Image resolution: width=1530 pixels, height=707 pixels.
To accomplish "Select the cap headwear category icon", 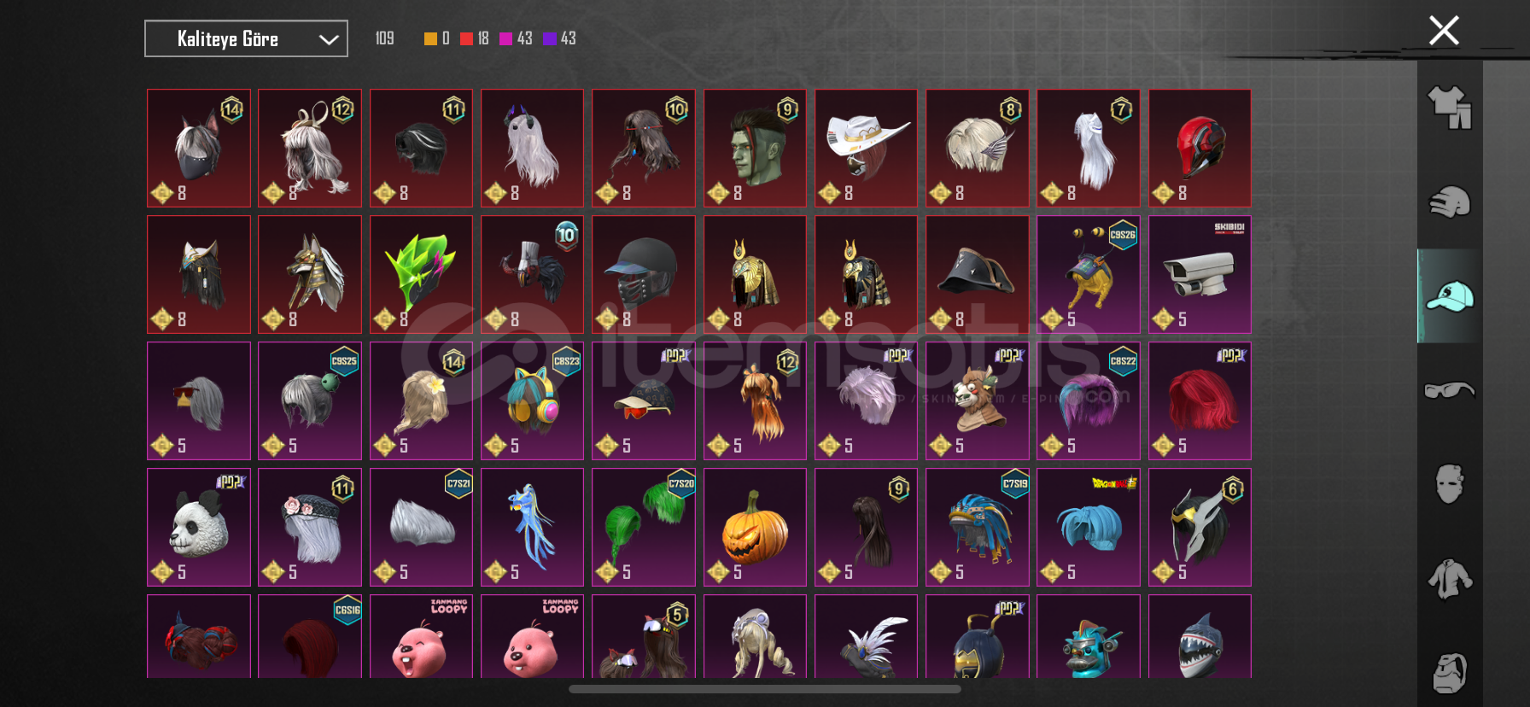I will click(1450, 296).
